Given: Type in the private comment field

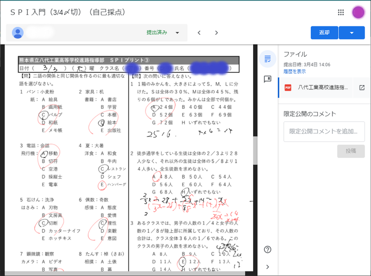Looking at the screenshot, I should [x=324, y=131].
